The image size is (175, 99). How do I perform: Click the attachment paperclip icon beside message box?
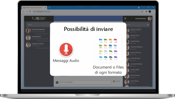click(x=57, y=82)
